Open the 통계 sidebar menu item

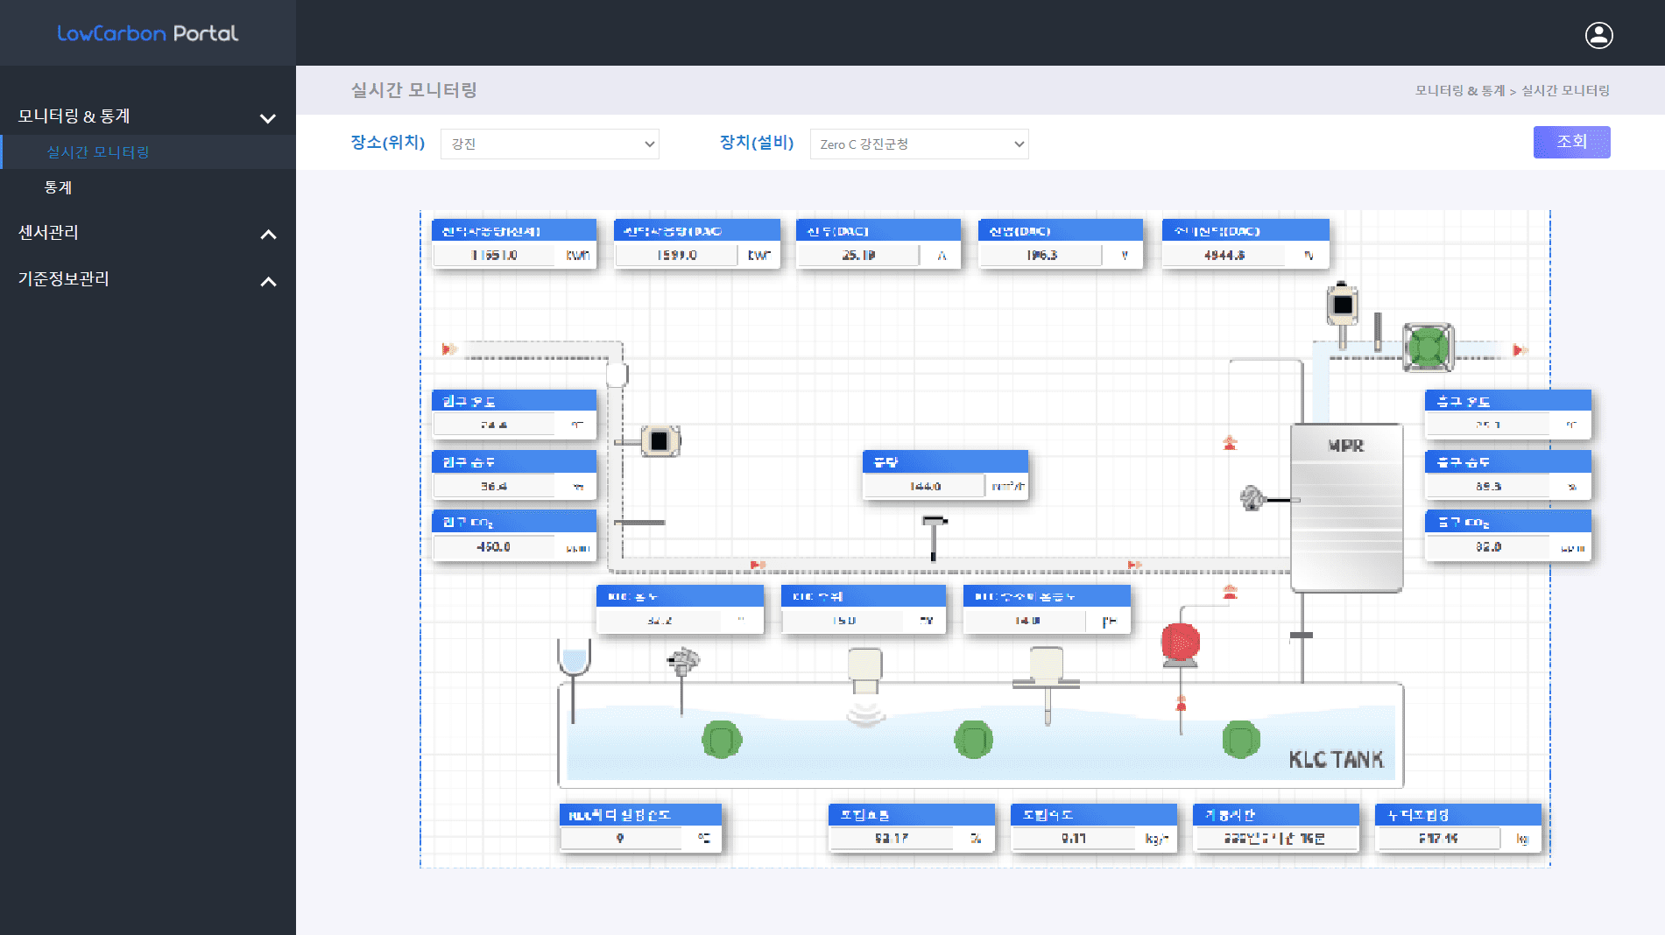tap(58, 187)
